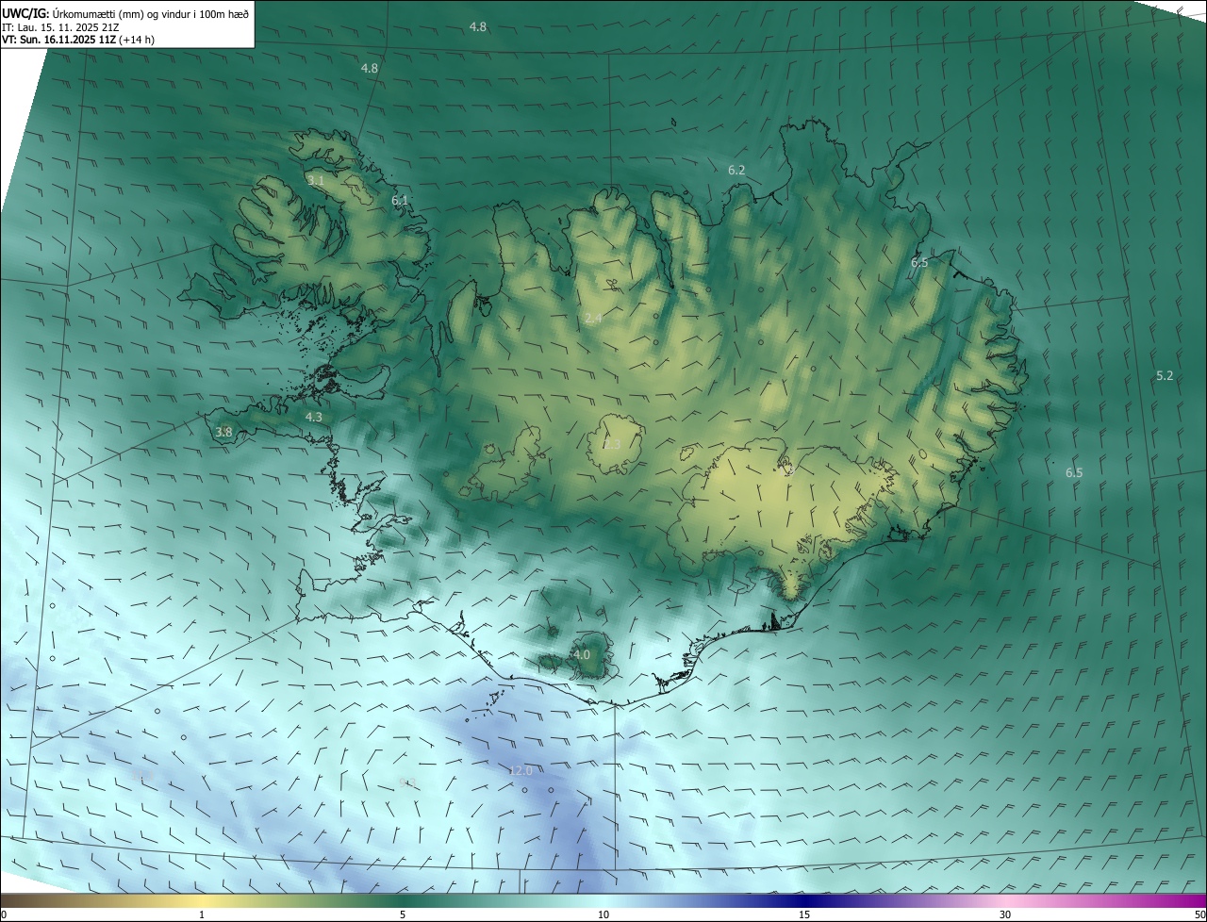Viewport: 1207px width, 922px height.
Task: Pick the dark navy color at scale value 15
Action: 804,900
